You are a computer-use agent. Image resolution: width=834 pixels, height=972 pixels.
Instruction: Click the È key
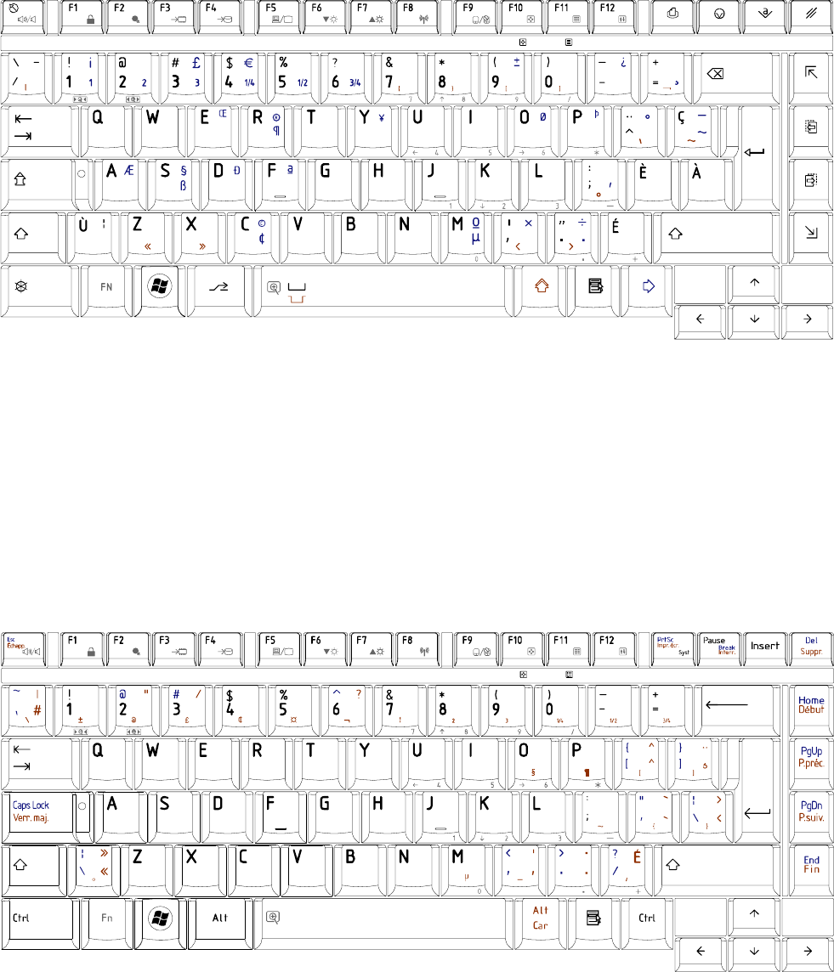tap(653, 184)
